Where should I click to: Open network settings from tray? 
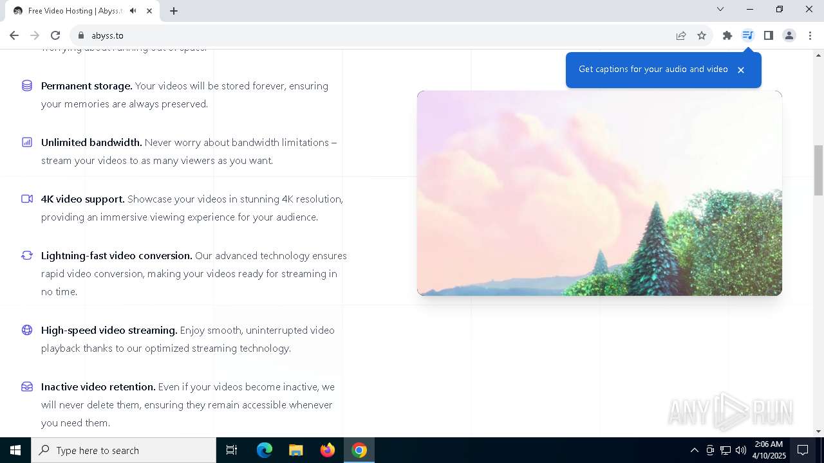coord(726,450)
